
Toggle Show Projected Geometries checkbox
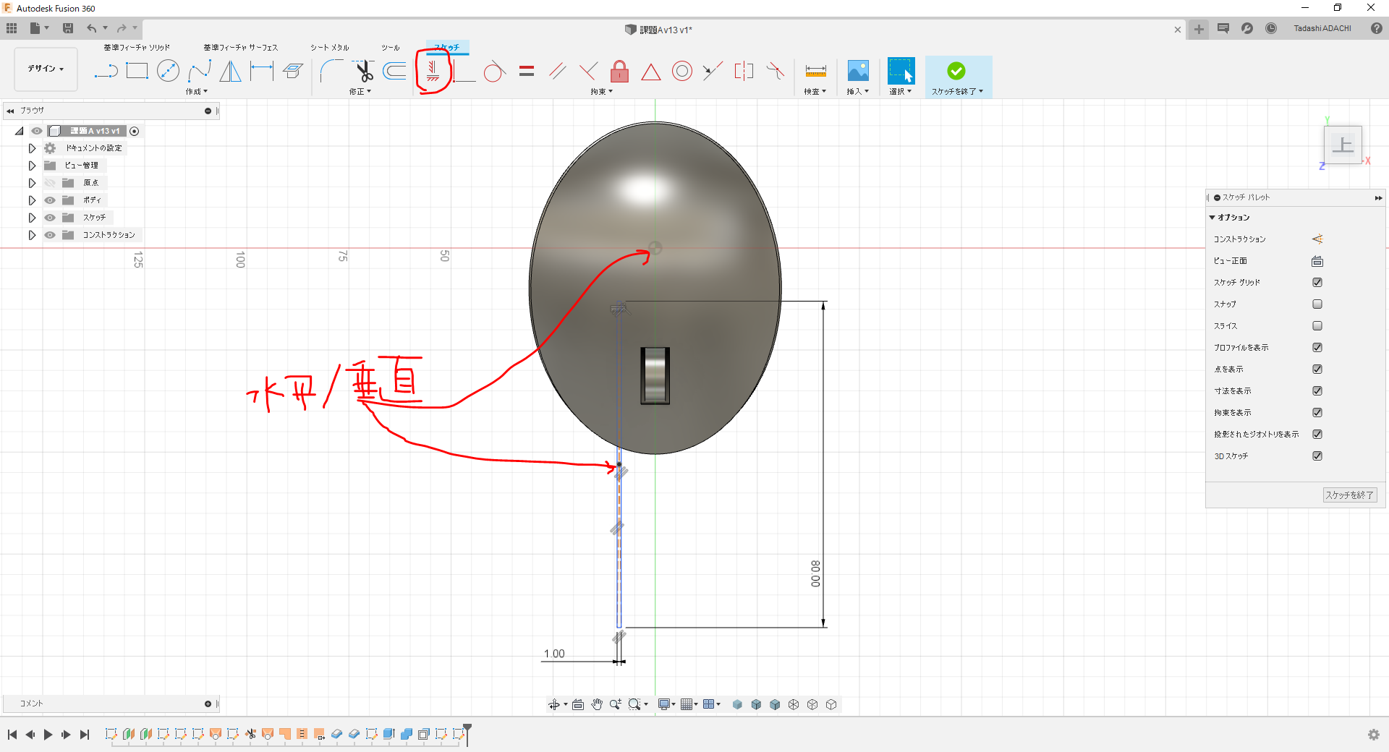tap(1317, 435)
